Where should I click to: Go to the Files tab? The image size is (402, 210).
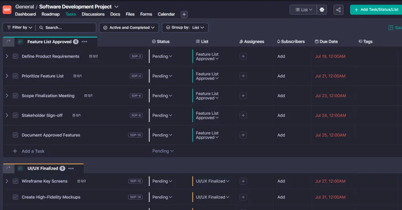(x=130, y=14)
